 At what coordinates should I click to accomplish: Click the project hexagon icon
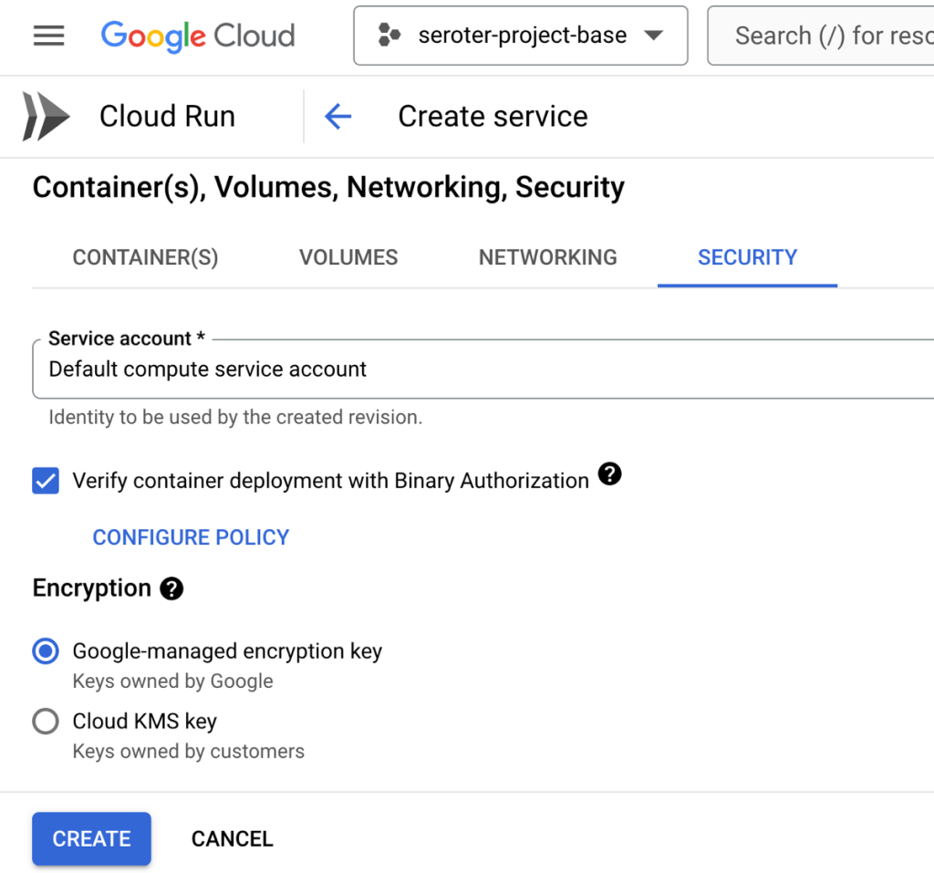389,36
